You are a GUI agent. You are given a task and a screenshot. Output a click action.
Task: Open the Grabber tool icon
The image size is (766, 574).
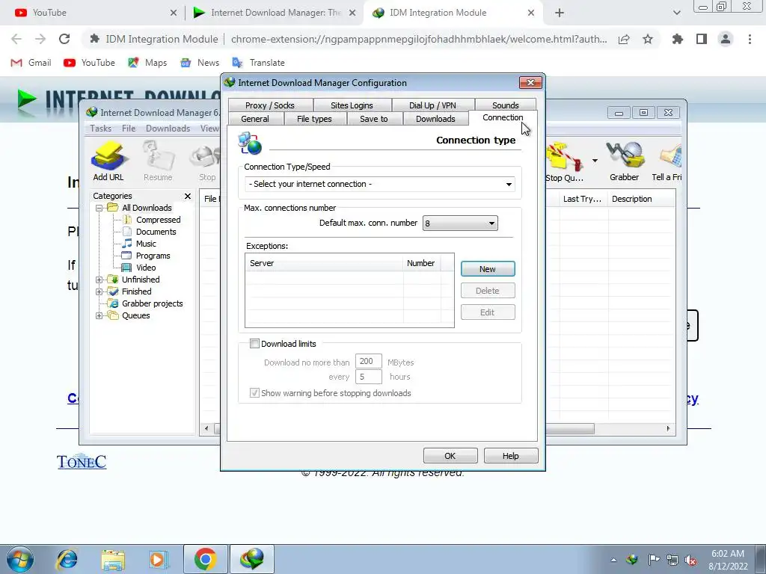point(625,161)
